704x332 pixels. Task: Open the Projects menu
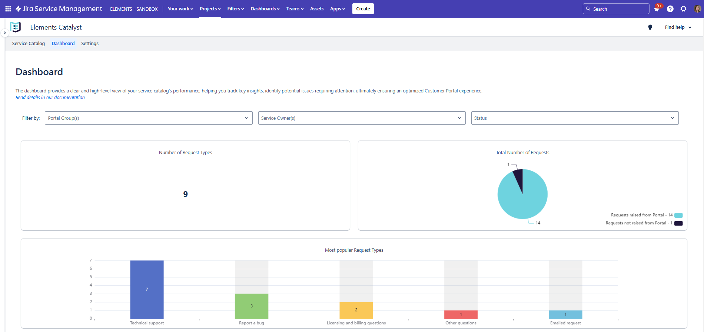[210, 9]
